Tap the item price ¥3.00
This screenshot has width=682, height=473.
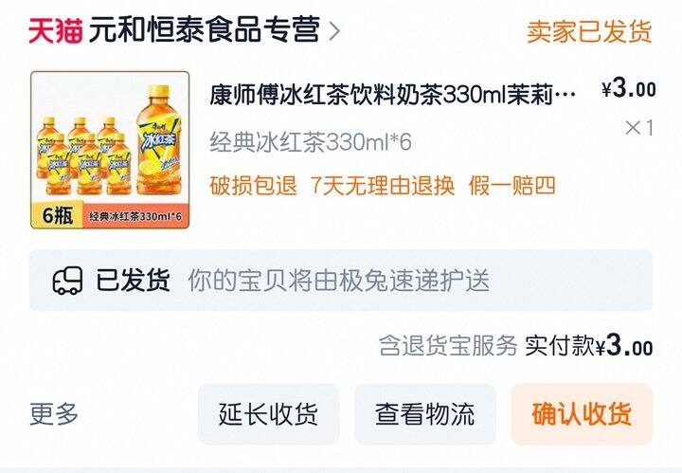coord(629,89)
